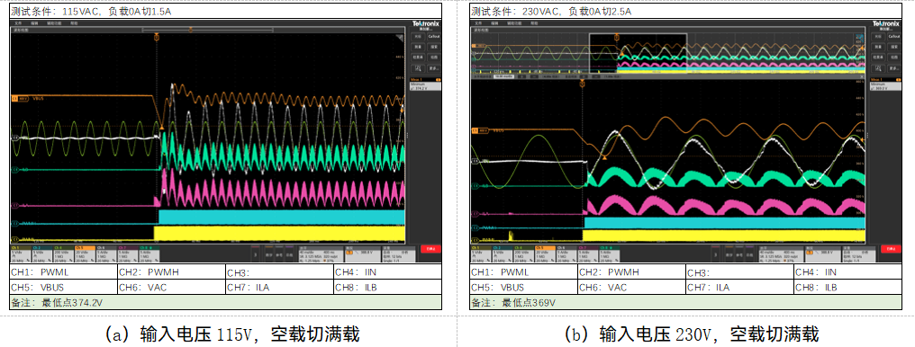This screenshot has width=915, height=347.
Task: Open highlighted Ch 5 badge in left scope
Action: [x=86, y=254]
